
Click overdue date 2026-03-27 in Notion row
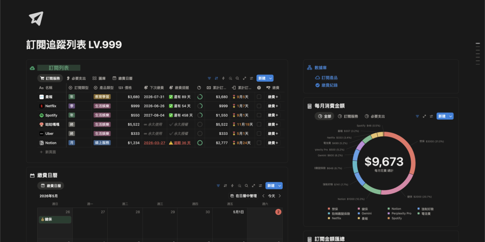point(154,143)
